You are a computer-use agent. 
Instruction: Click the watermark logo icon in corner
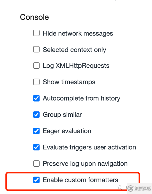coord(131,188)
